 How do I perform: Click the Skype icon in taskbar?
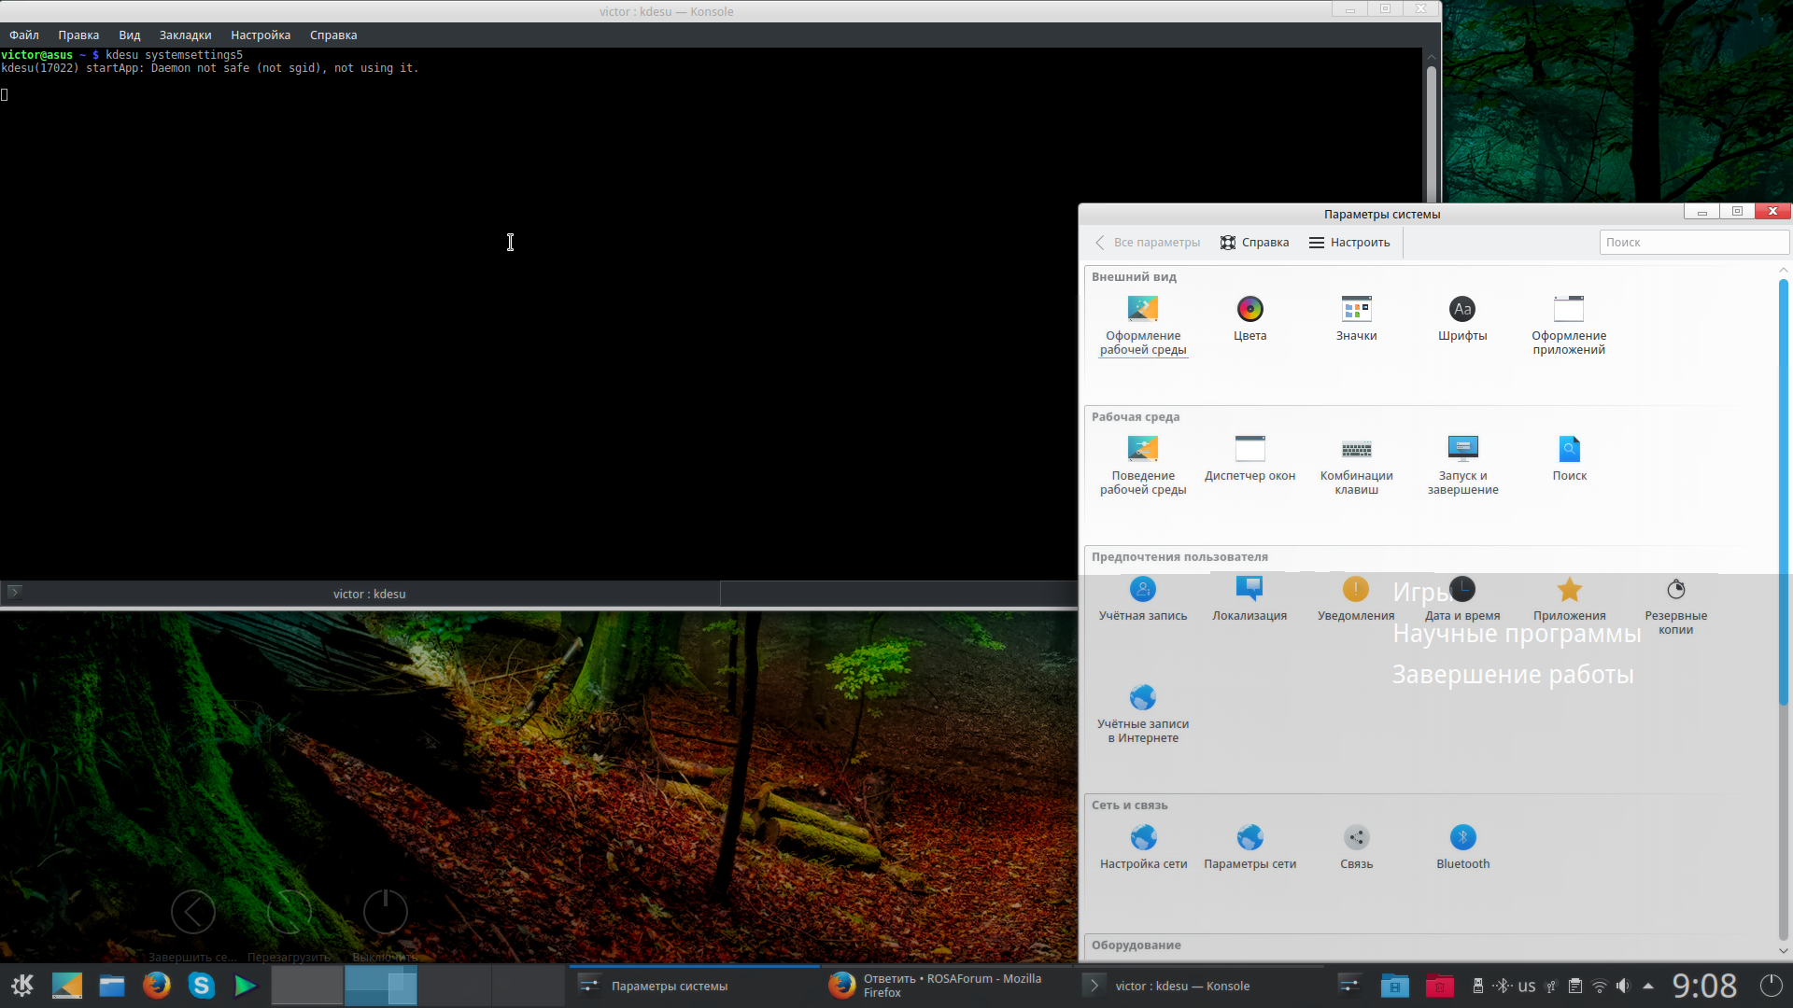click(x=201, y=986)
